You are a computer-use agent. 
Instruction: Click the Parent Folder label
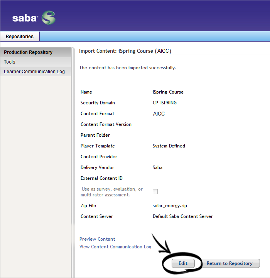[95, 135]
